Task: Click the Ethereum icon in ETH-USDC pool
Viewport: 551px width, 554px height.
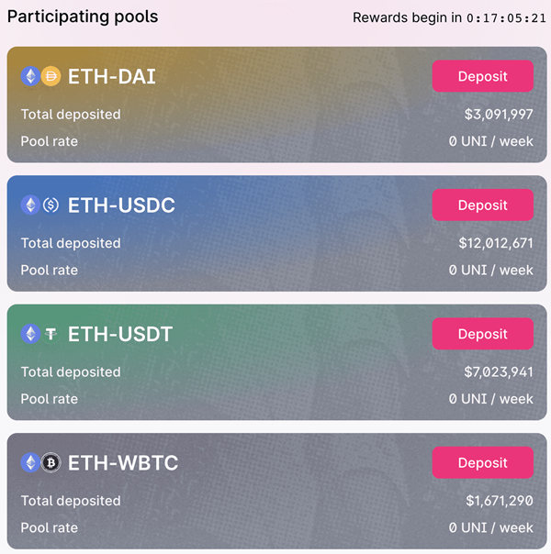Action: tap(30, 205)
